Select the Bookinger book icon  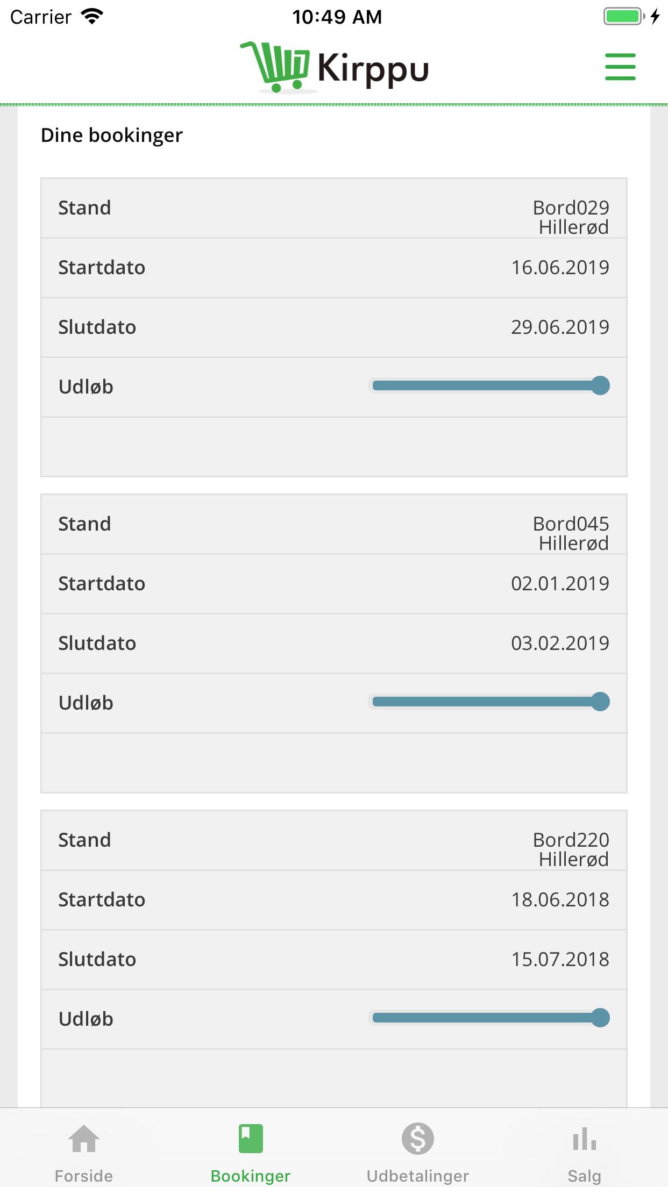pos(251,1139)
